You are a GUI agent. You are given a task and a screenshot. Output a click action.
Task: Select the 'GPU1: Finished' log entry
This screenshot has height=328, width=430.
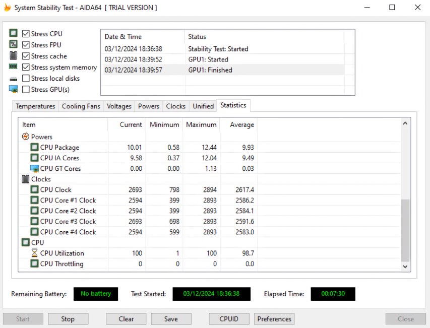coord(223,70)
